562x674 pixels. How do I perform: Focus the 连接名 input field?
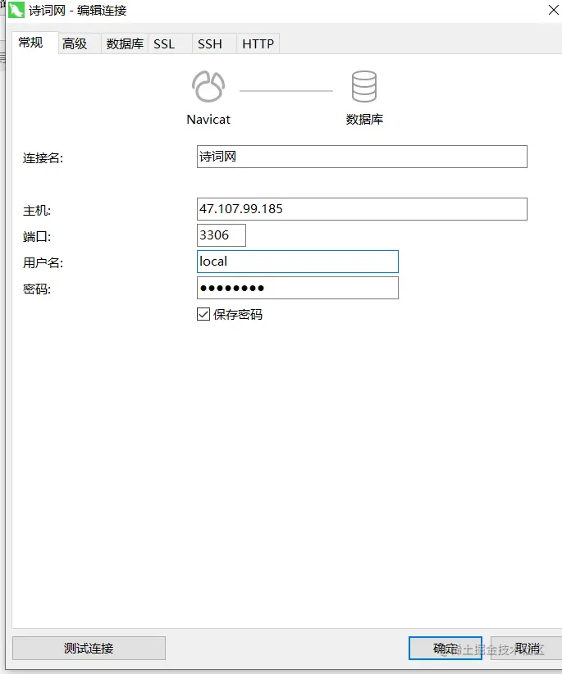[x=362, y=157]
